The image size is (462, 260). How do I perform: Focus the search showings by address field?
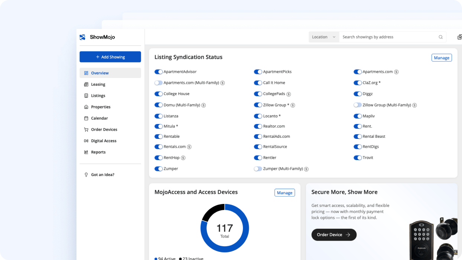click(388, 37)
